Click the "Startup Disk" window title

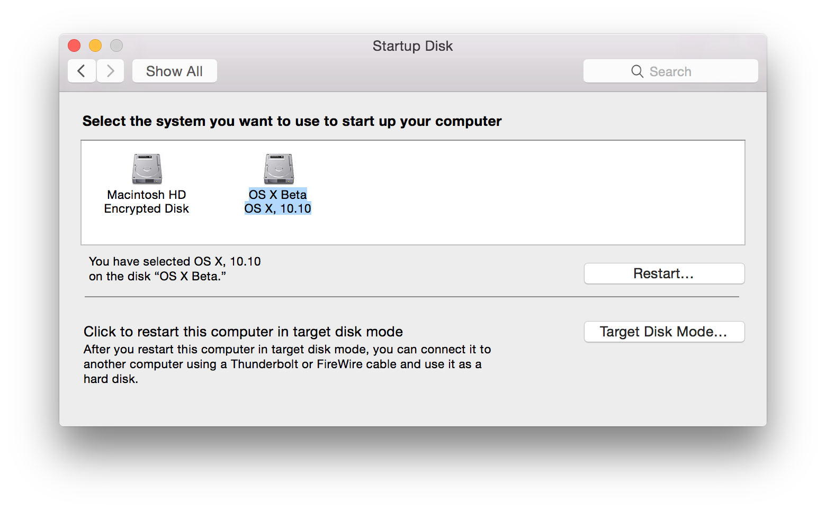click(x=412, y=46)
